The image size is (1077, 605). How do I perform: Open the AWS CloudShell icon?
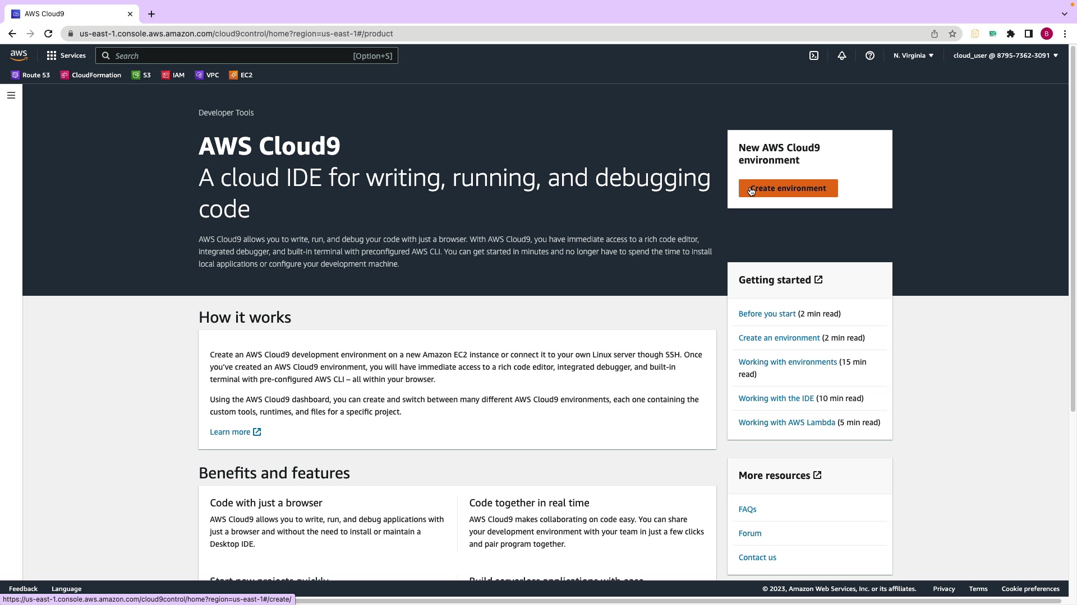click(814, 55)
